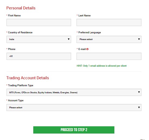Click the Phone label
Viewport: 149px width, 140px height.
coord(12,49)
